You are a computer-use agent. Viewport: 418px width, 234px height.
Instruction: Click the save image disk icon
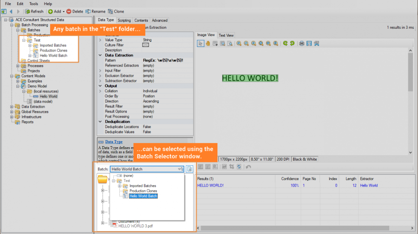pyautogui.click(x=309, y=44)
